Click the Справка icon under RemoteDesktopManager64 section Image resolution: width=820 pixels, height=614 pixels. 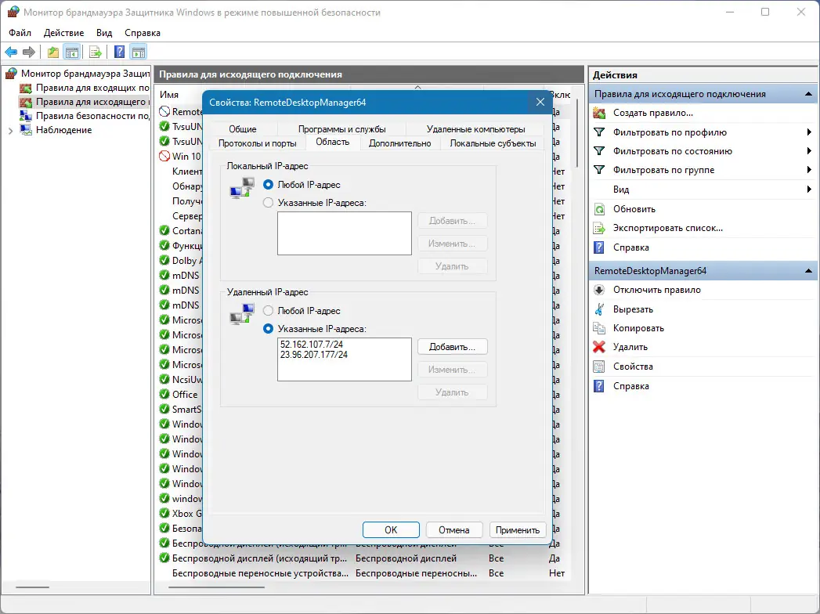599,386
